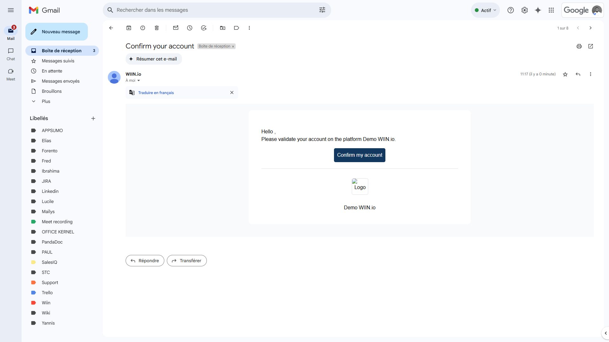Open the Actif status dropdown
The image size is (609, 342).
485,10
